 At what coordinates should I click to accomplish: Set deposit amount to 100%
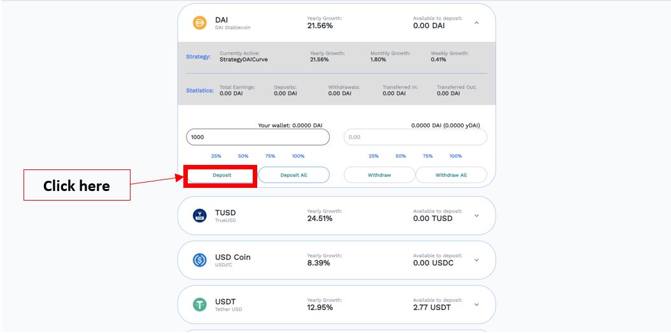pyautogui.click(x=299, y=156)
